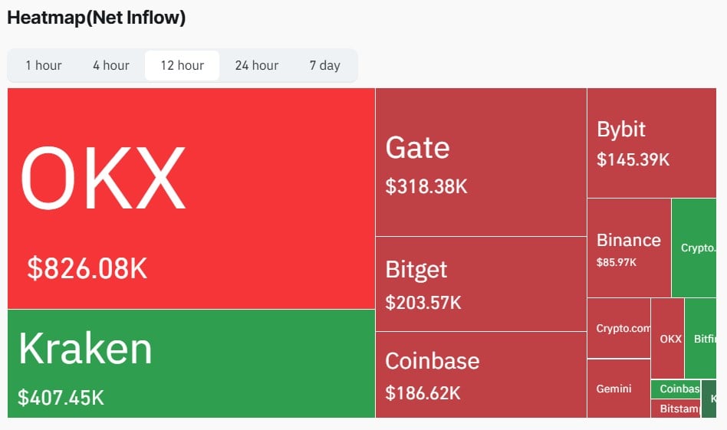This screenshot has height=430, width=727.
Task: Click the 12 hour tab
Action: click(x=182, y=65)
